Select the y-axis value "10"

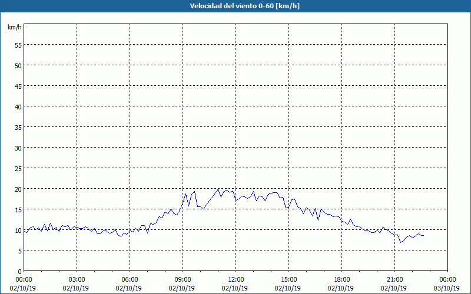tap(18, 230)
